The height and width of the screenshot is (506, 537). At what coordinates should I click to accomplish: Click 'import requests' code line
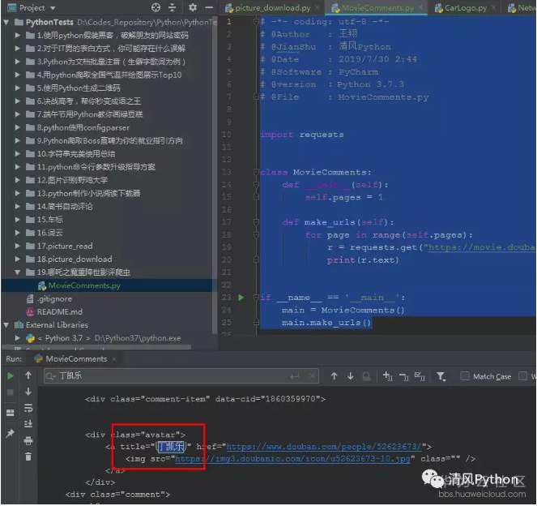[302, 135]
